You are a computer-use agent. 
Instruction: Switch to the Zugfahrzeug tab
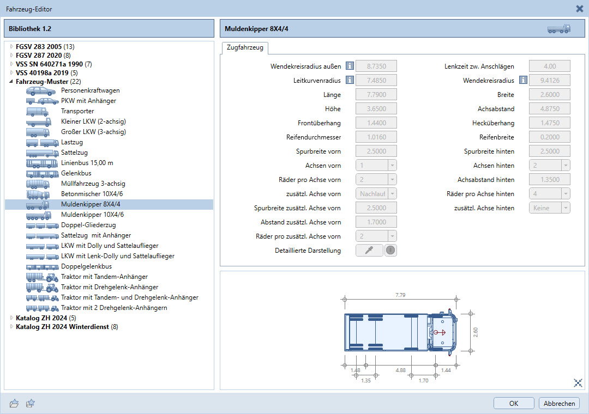point(245,48)
